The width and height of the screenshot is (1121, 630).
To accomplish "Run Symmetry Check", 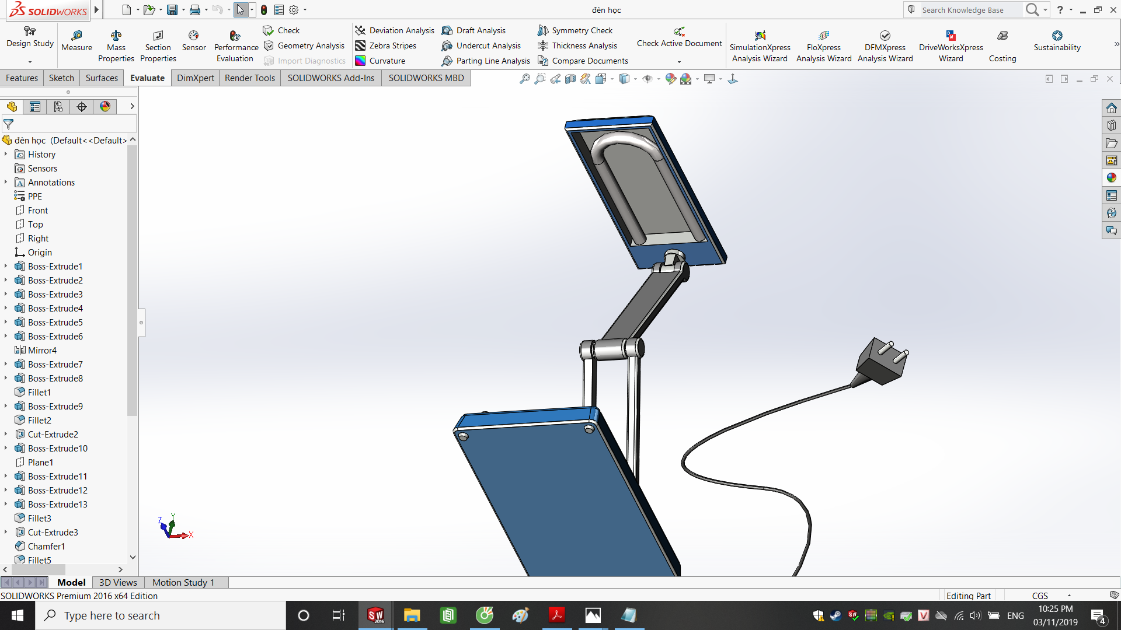I will pyautogui.click(x=575, y=30).
